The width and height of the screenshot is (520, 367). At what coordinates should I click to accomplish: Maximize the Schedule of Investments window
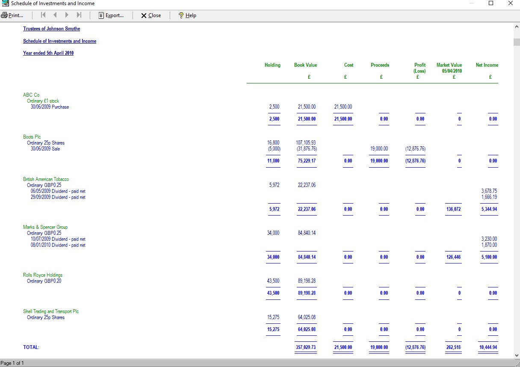pyautogui.click(x=491, y=3)
